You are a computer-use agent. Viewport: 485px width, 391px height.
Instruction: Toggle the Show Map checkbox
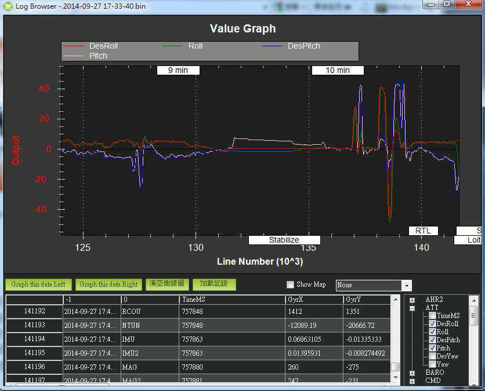pos(290,284)
